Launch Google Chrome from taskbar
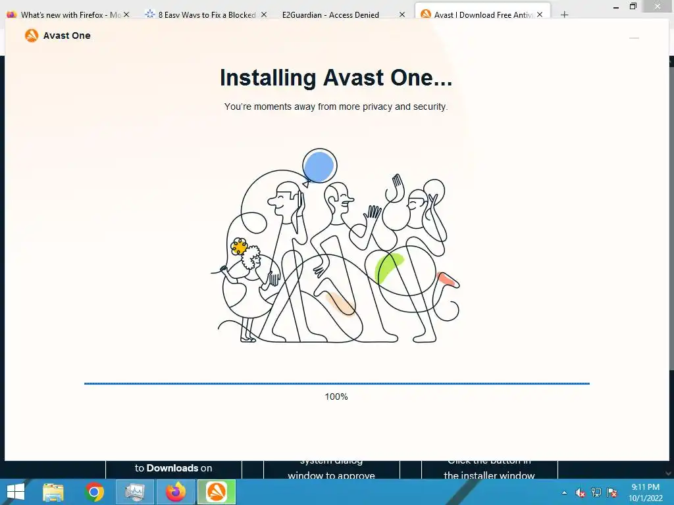 coord(94,492)
